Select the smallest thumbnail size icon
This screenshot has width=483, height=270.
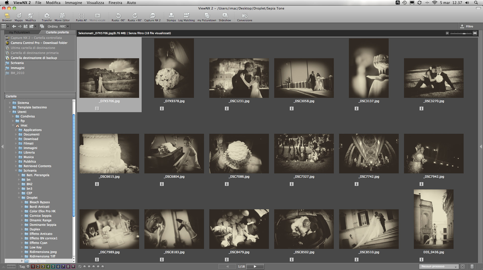pos(447,33)
